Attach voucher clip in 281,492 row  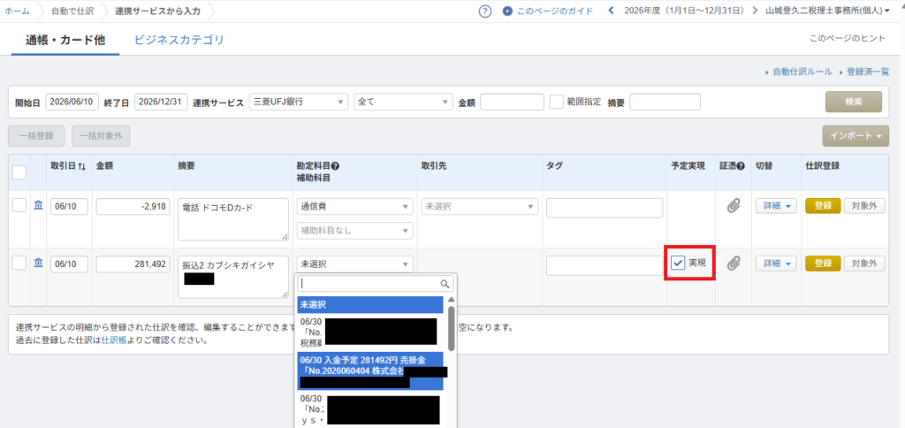733,264
